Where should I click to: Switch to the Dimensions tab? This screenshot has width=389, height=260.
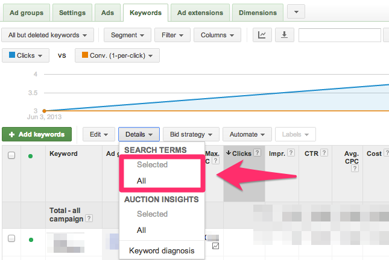click(258, 13)
